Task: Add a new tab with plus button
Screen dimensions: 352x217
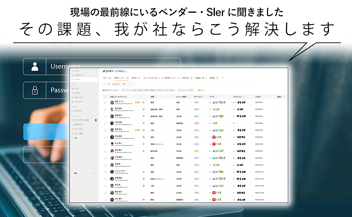Action: [222, 78]
